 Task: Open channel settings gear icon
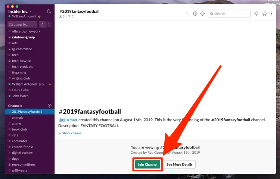(202, 13)
